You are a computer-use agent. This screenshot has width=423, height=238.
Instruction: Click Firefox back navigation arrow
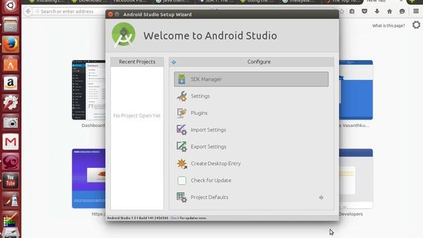click(x=28, y=11)
